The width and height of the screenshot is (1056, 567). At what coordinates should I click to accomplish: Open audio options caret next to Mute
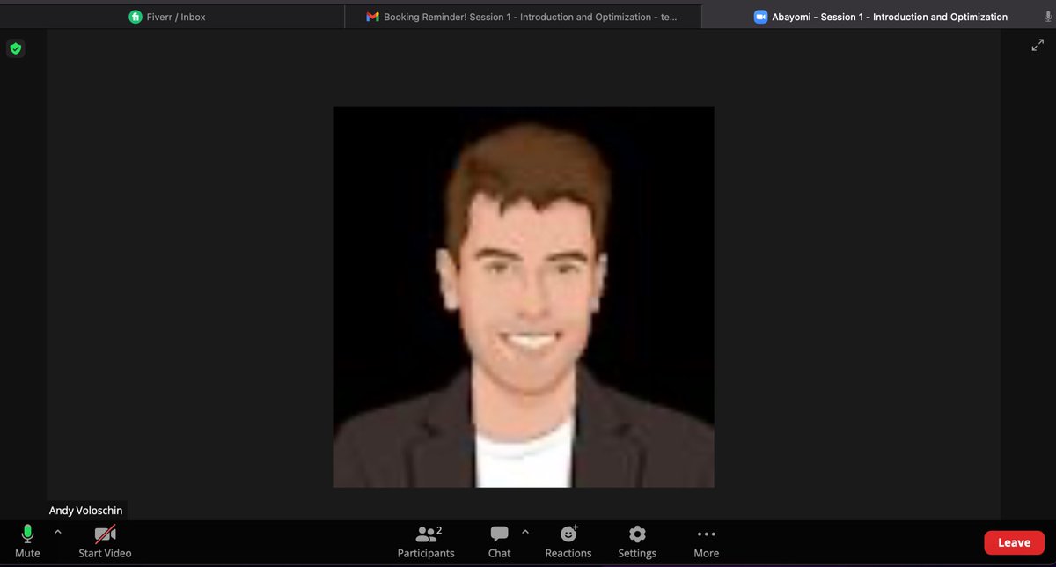pyautogui.click(x=58, y=532)
